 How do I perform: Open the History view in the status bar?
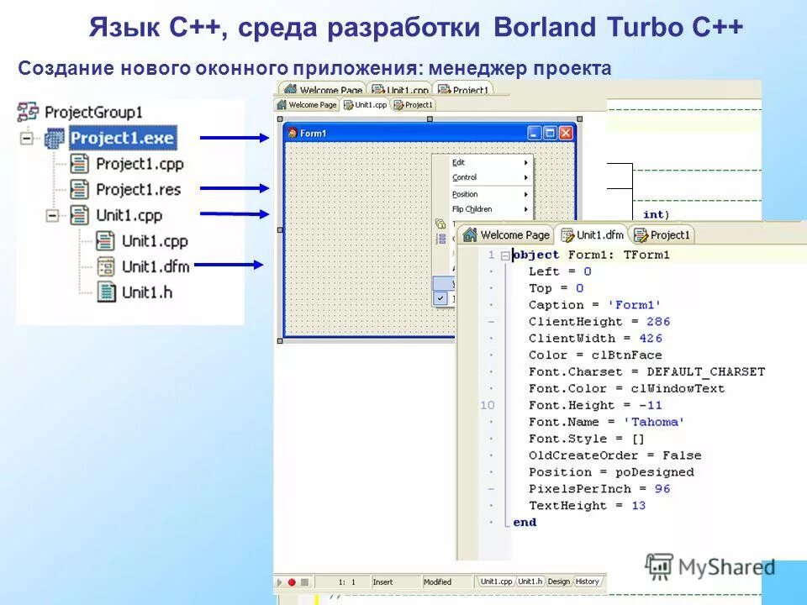click(589, 580)
